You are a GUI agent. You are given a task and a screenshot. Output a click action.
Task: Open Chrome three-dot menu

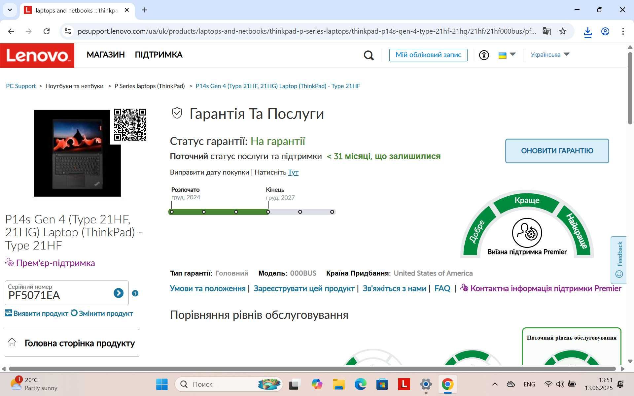click(x=623, y=31)
